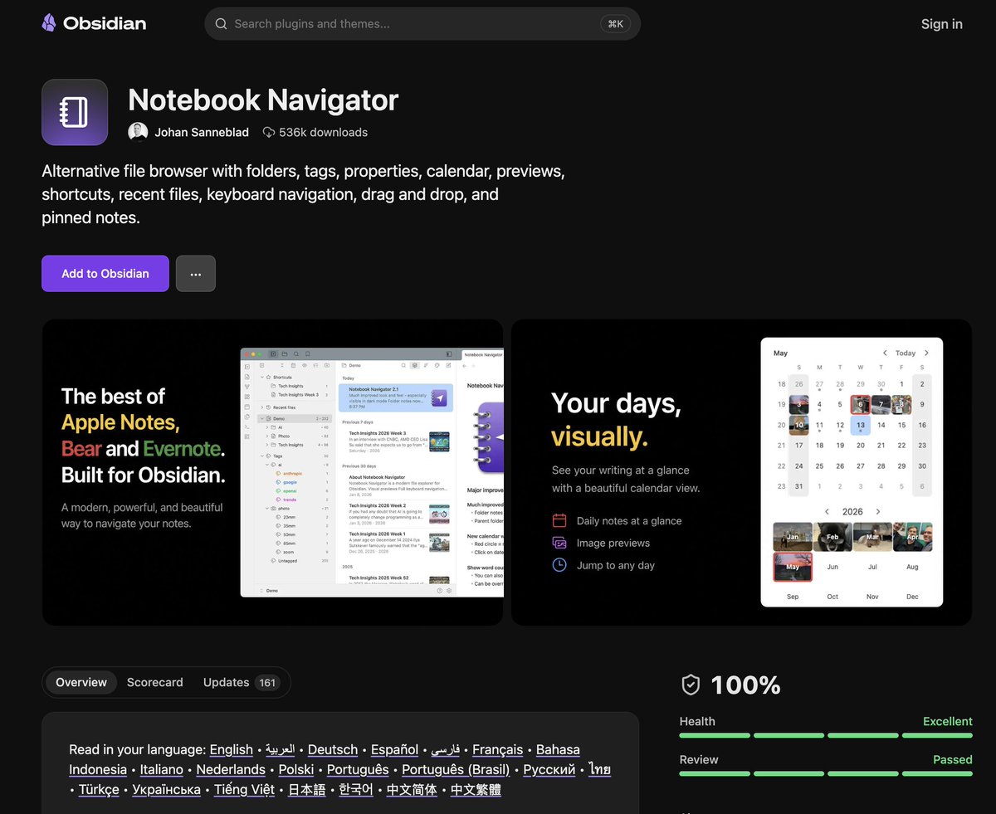Viewport: 996px width, 814px height.
Task: Click the Español language link
Action: pos(395,749)
